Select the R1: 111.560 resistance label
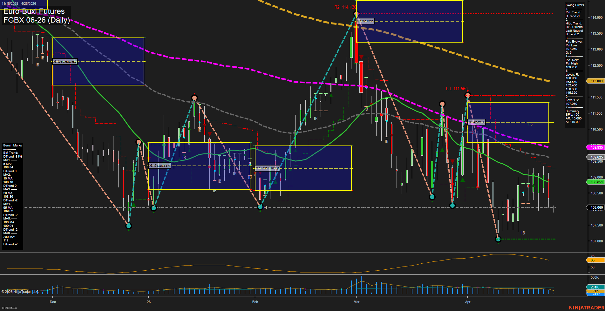Screen dimensions: 605x311 [456, 89]
